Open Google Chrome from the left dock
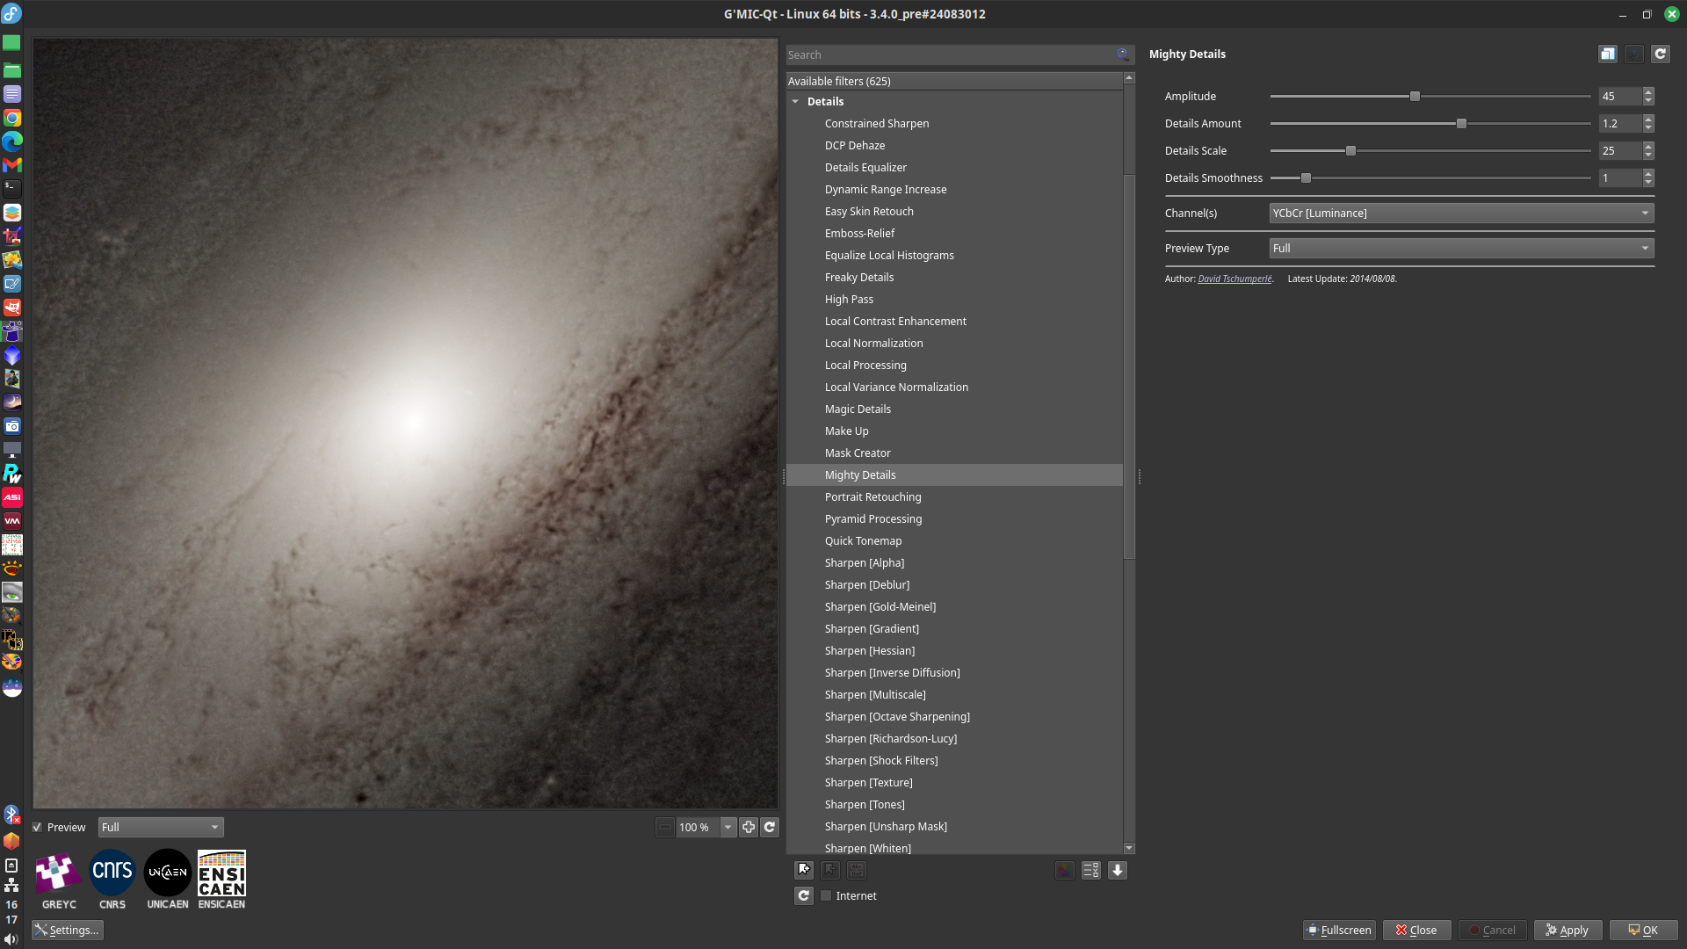Viewport: 1687px width, 949px height. pyautogui.click(x=12, y=118)
